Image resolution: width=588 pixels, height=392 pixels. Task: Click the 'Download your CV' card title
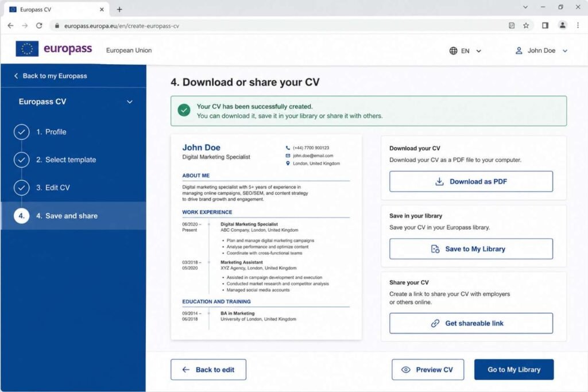point(415,148)
